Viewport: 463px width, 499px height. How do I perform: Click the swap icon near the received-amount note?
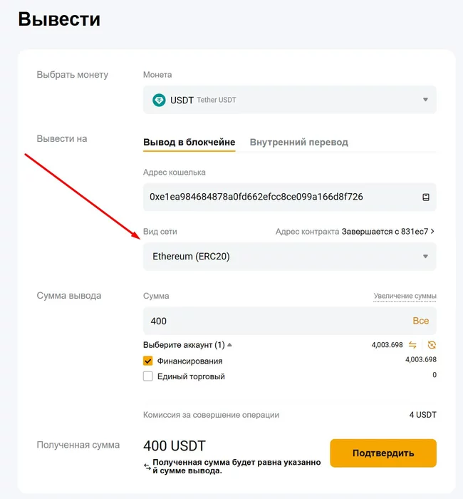coord(147,467)
